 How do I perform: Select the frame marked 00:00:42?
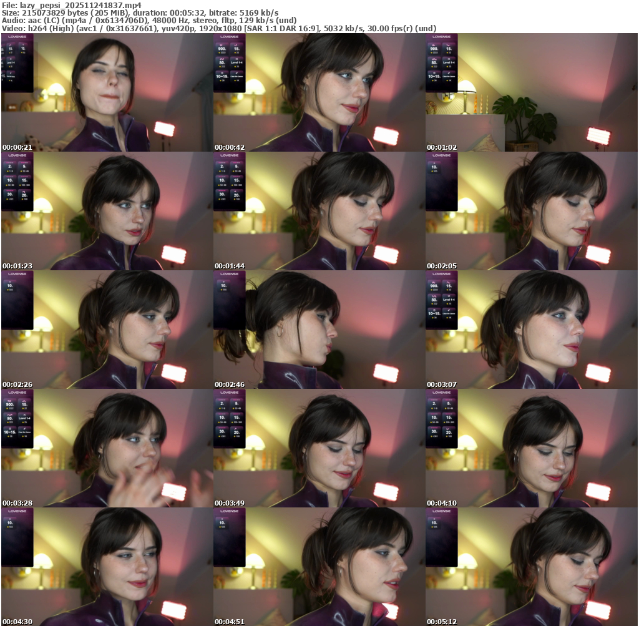[319, 92]
